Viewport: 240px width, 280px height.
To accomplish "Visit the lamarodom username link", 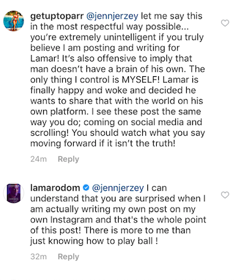I will (55, 188).
